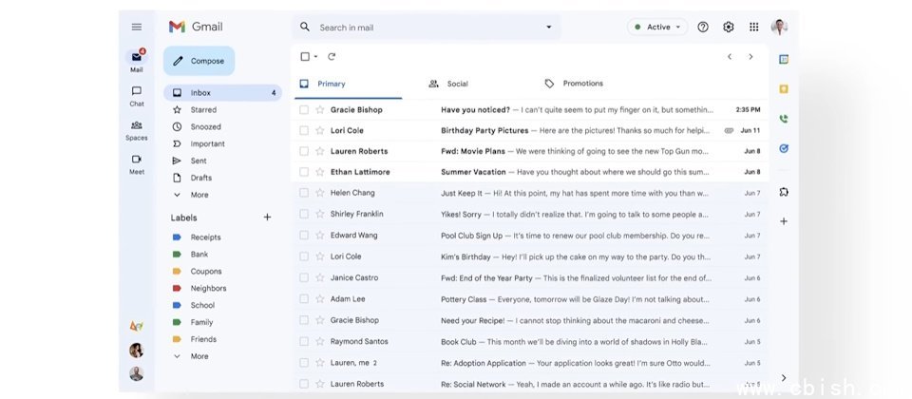Open the Starred folder

coord(203,109)
